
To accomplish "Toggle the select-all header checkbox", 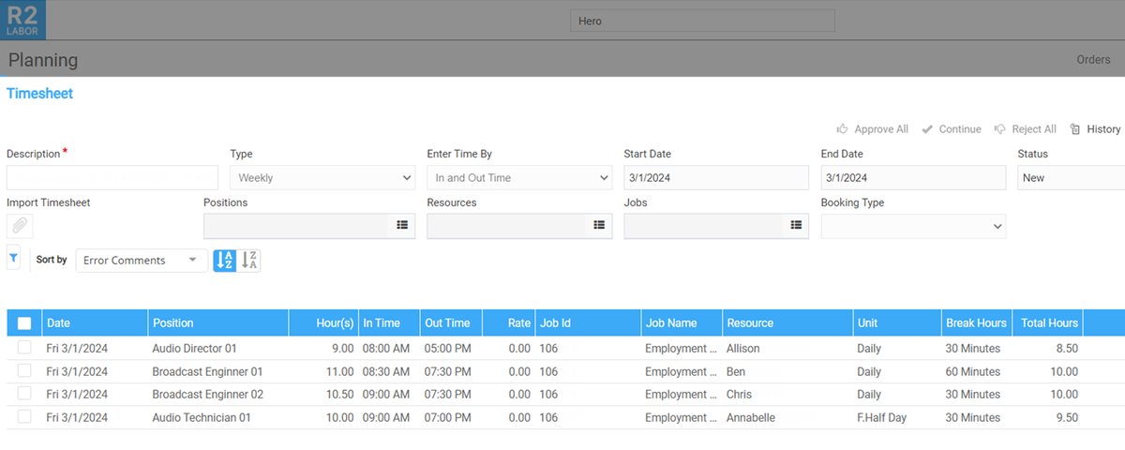I will pos(24,323).
